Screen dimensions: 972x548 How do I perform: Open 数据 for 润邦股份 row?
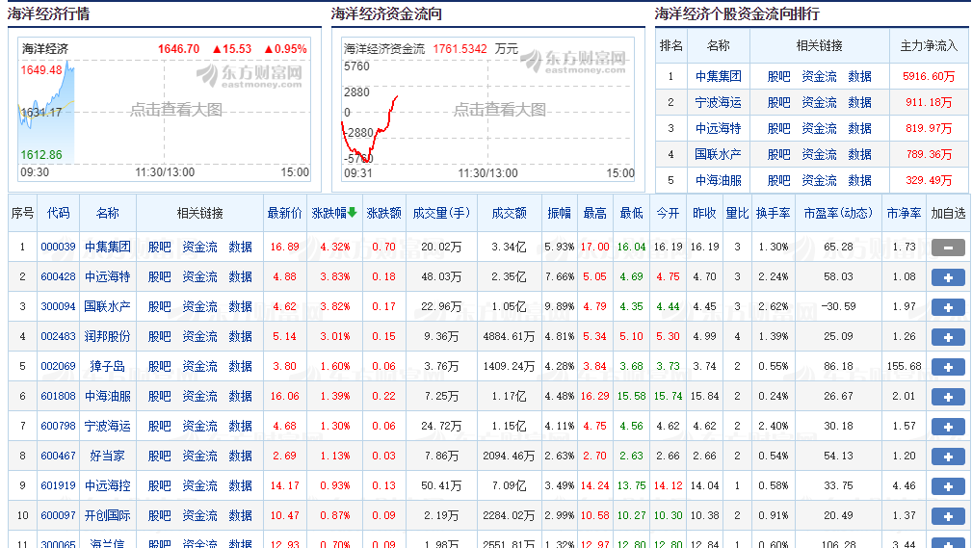[240, 336]
